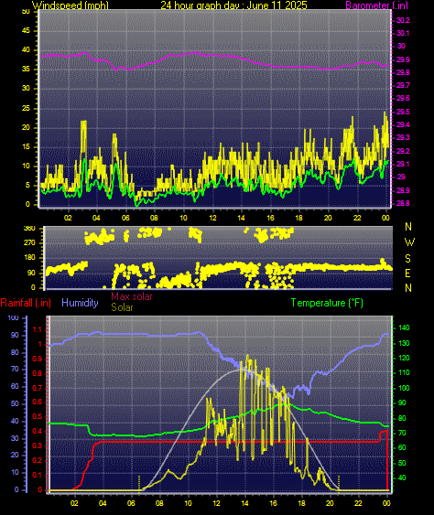Click the "110" temperature axis value
434x515 pixels.
point(404,373)
